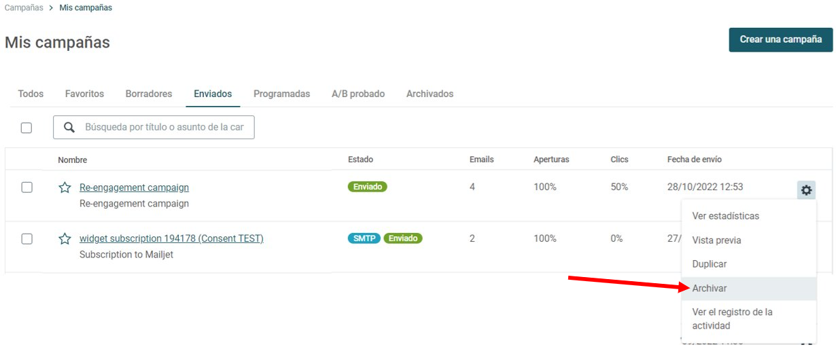The height and width of the screenshot is (347, 836).
Task: Open the Archivados tab
Action: (x=430, y=94)
